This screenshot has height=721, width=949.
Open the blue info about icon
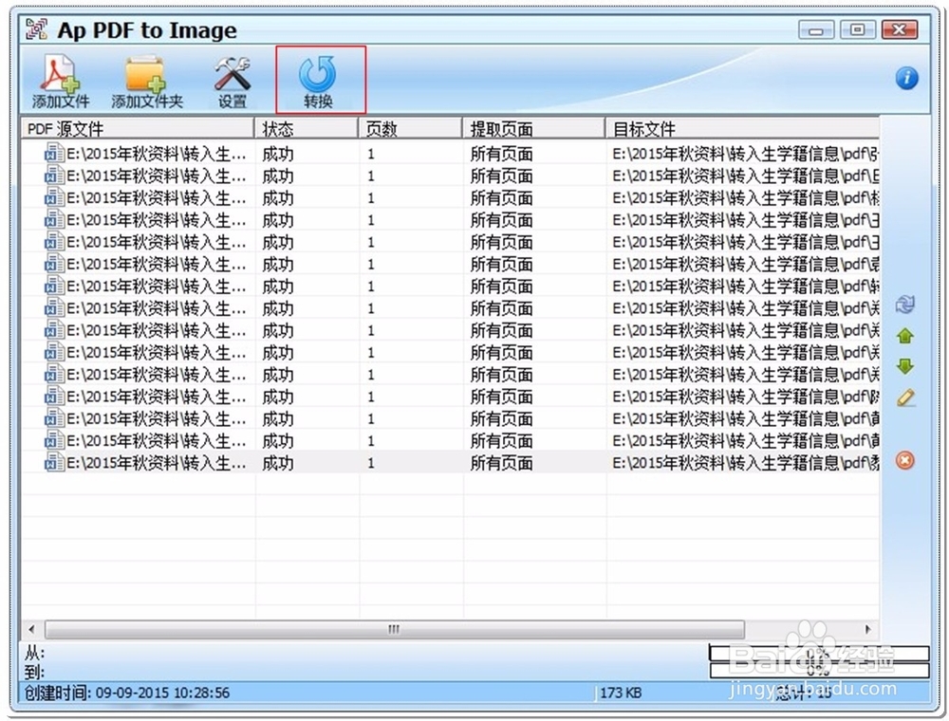[906, 78]
